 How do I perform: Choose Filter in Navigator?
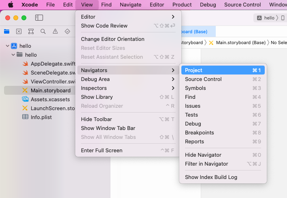223,164
